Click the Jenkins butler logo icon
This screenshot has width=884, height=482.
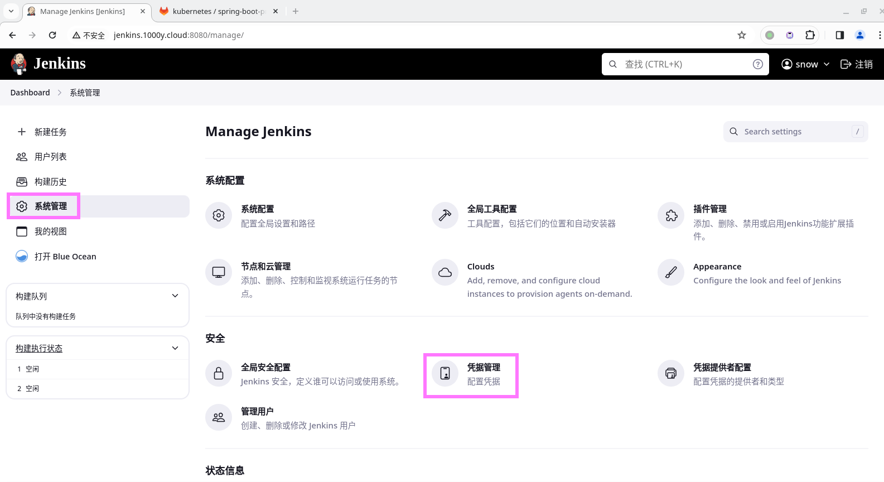pyautogui.click(x=19, y=64)
